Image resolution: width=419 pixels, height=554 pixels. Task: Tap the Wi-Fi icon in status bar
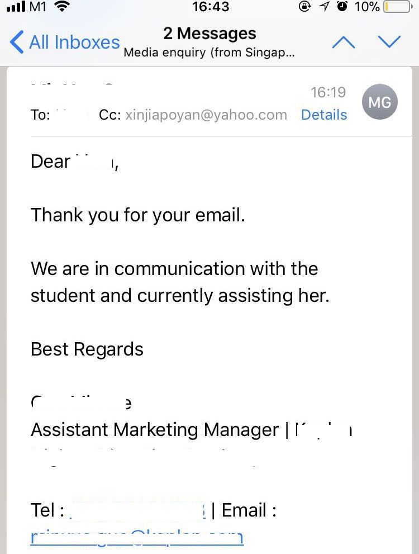click(x=63, y=7)
